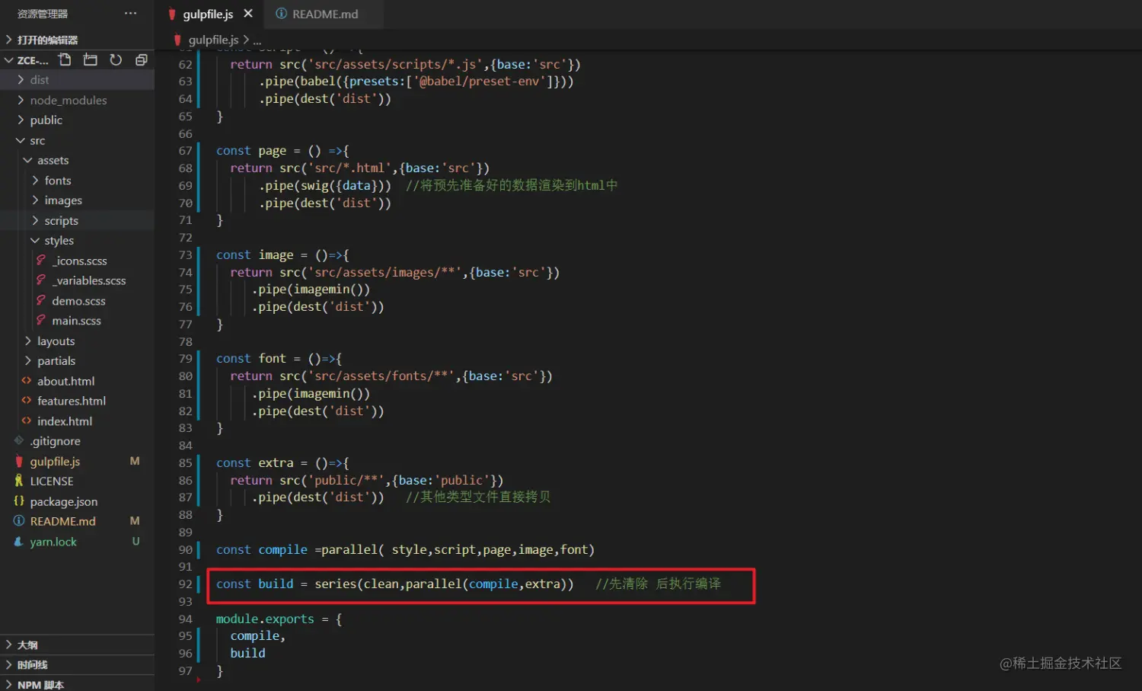Viewport: 1142px width, 691px height.
Task: Click the word 'build' on line 92
Action: [x=276, y=584]
